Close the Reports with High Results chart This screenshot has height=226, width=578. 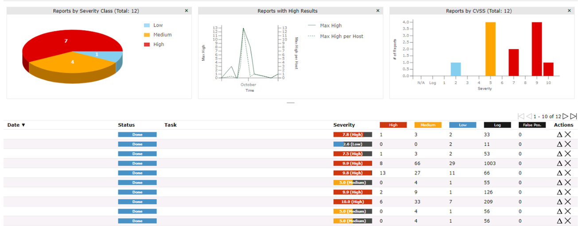point(378,11)
